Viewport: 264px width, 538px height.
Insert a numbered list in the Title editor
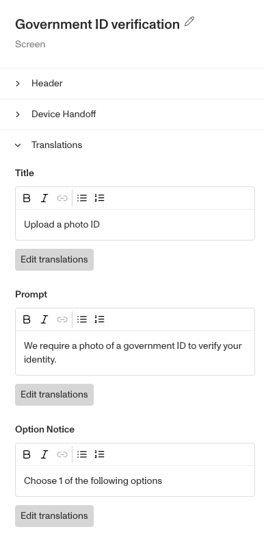[99, 198]
